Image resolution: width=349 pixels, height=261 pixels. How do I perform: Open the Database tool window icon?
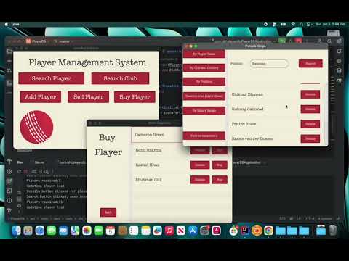(x=339, y=70)
